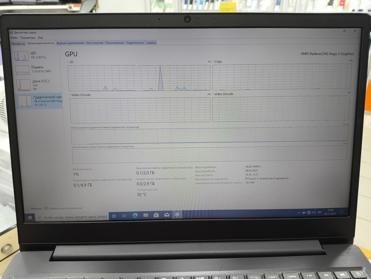Switch to the Процессы tab
Image resolution: width=371 pixels, height=279 pixels.
coord(18,43)
